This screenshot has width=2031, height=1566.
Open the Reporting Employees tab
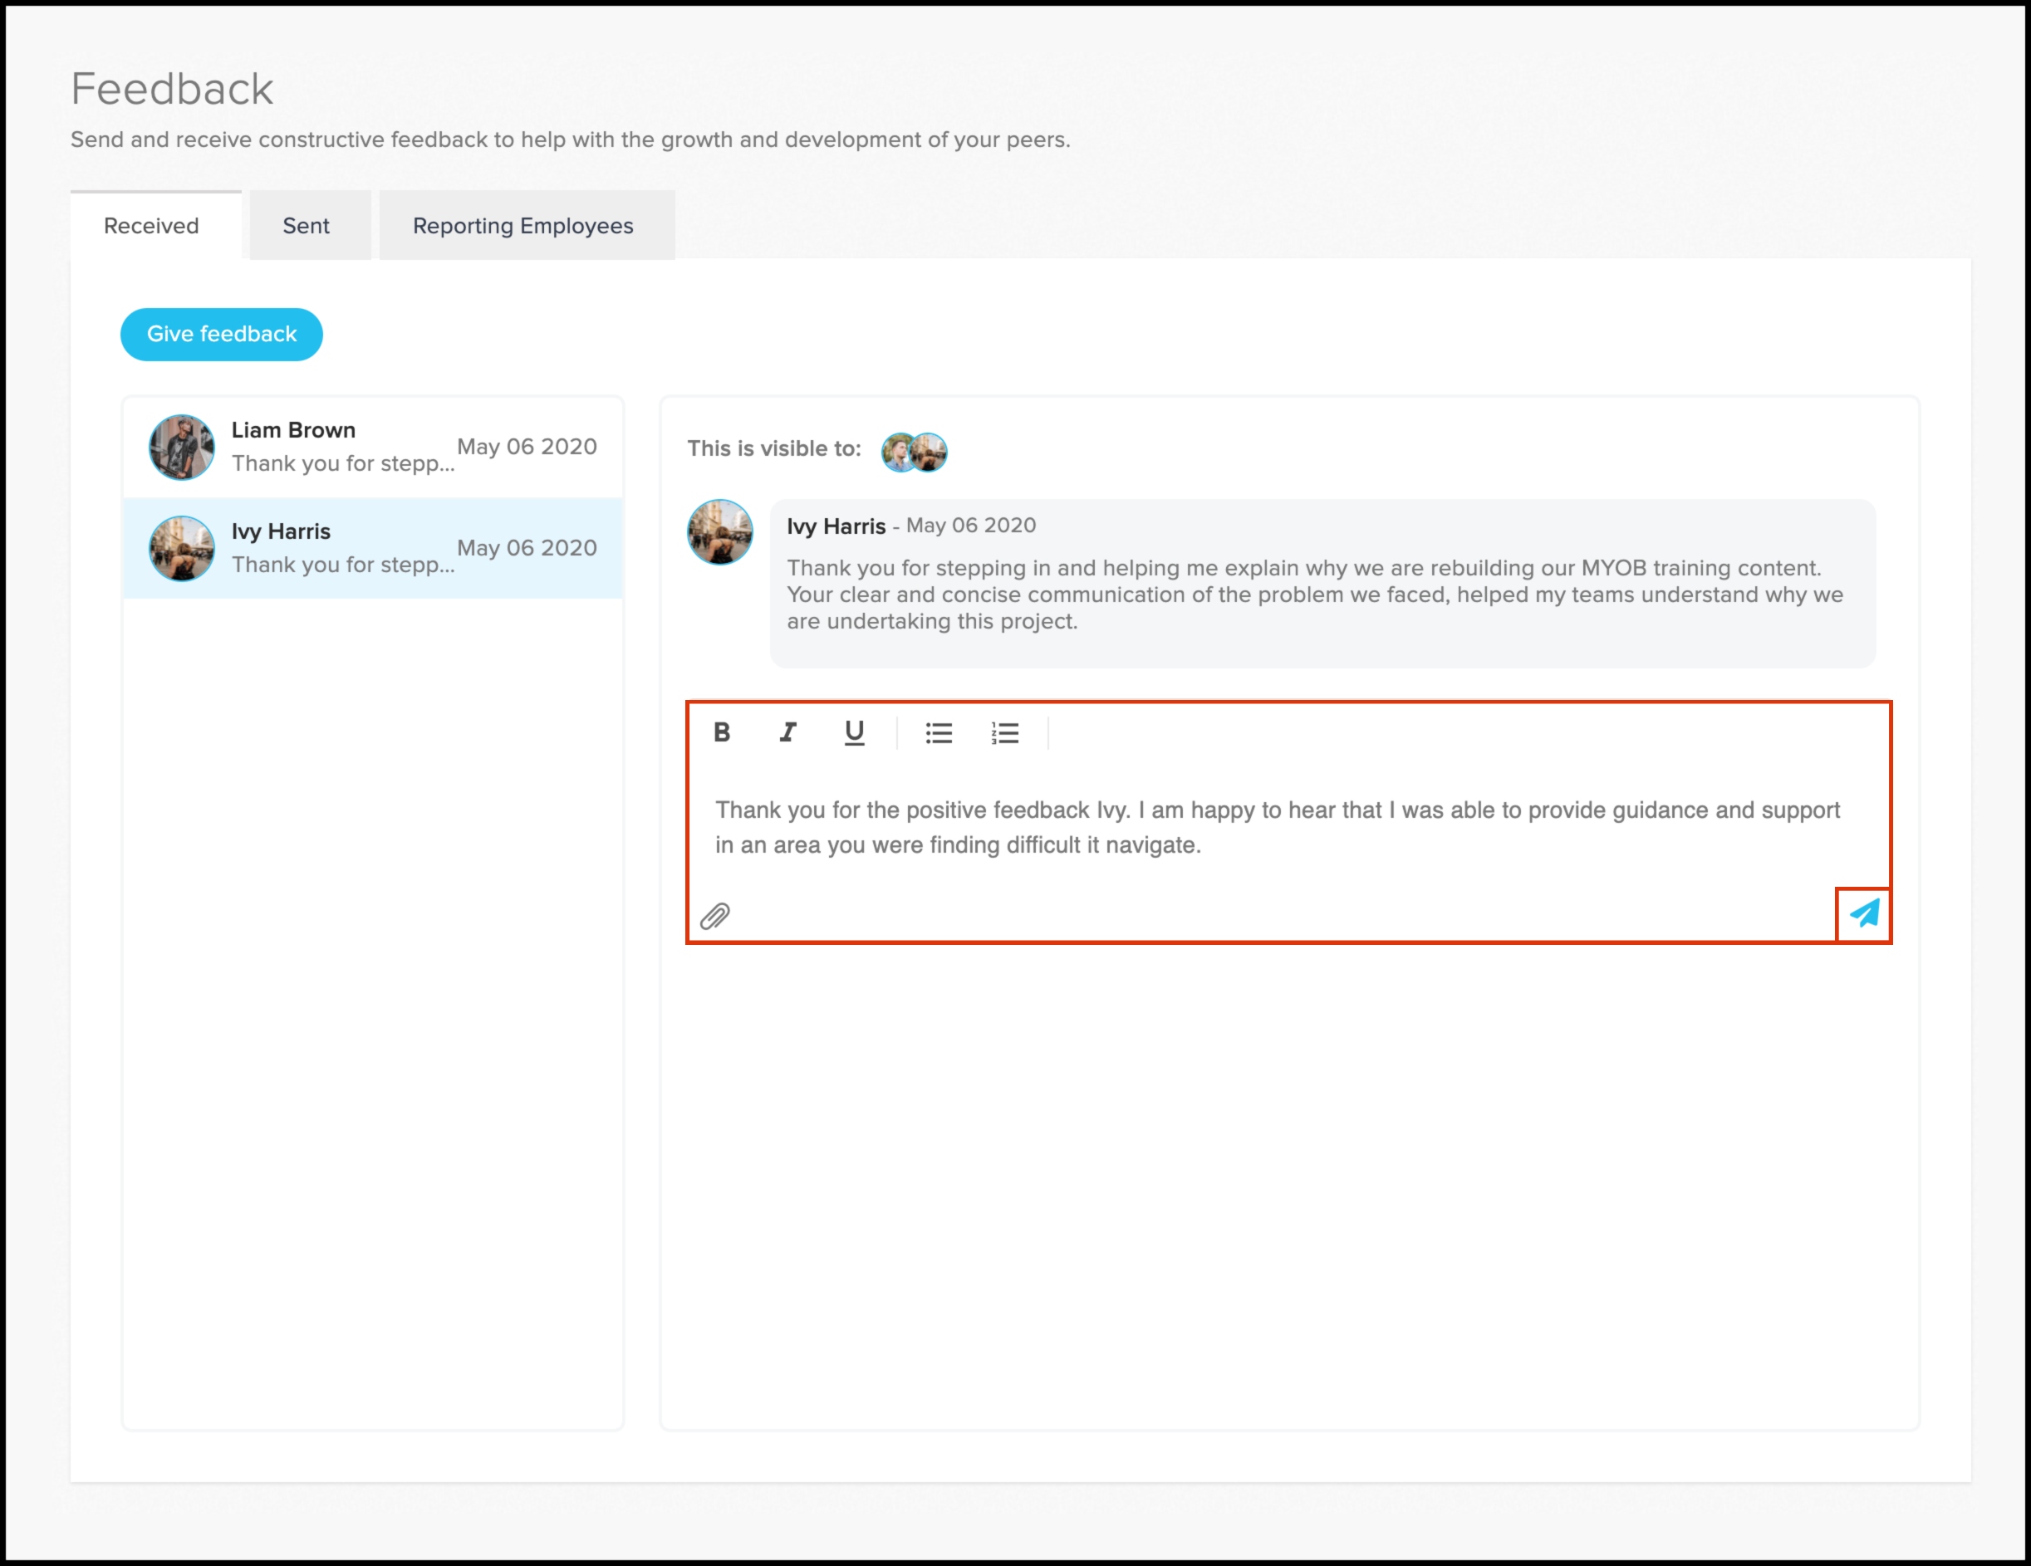(x=522, y=226)
